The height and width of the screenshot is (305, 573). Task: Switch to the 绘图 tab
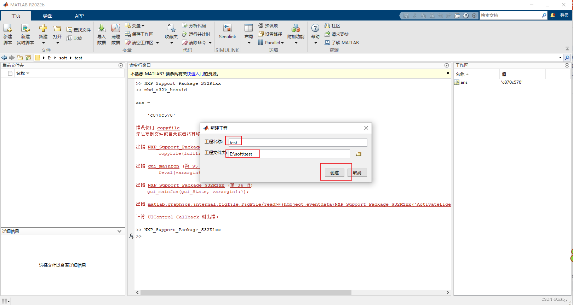pyautogui.click(x=48, y=16)
